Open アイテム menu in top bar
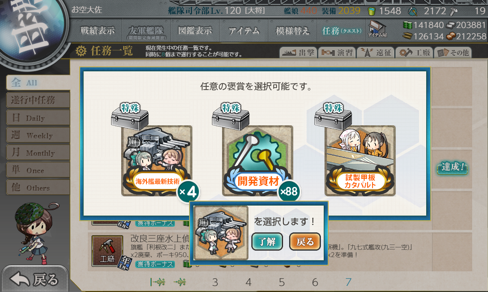 [x=244, y=30]
